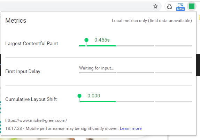Click the First Input Delay label
Image resolution: width=200 pixels, height=140 pixels.
pos(23,71)
